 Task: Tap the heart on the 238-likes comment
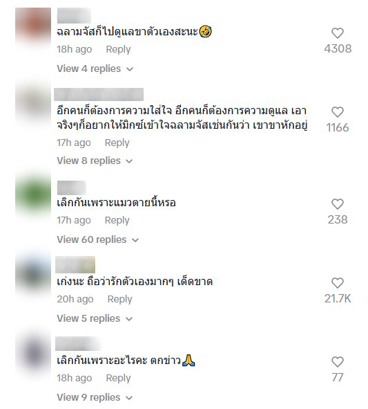point(338,204)
